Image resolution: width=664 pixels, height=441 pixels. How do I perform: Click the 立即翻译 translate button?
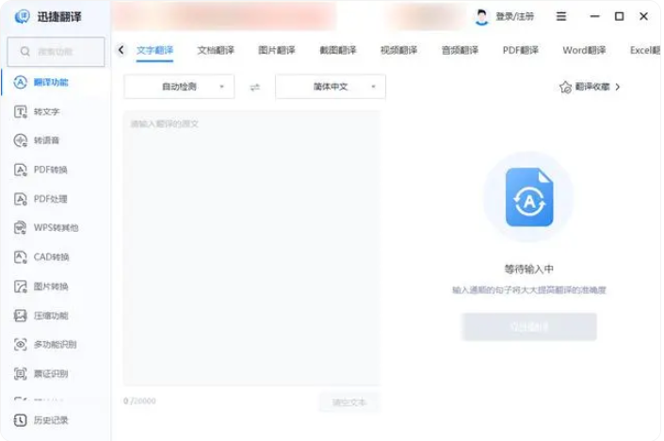coord(529,327)
